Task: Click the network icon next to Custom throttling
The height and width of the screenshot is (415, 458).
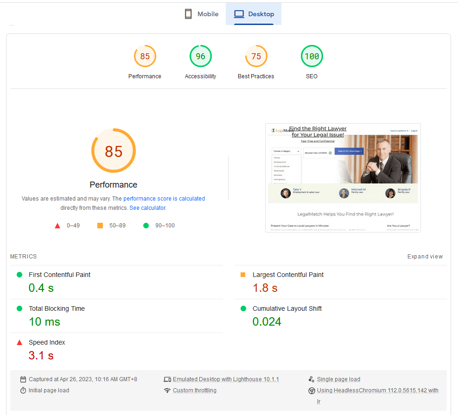Action: [167, 390]
